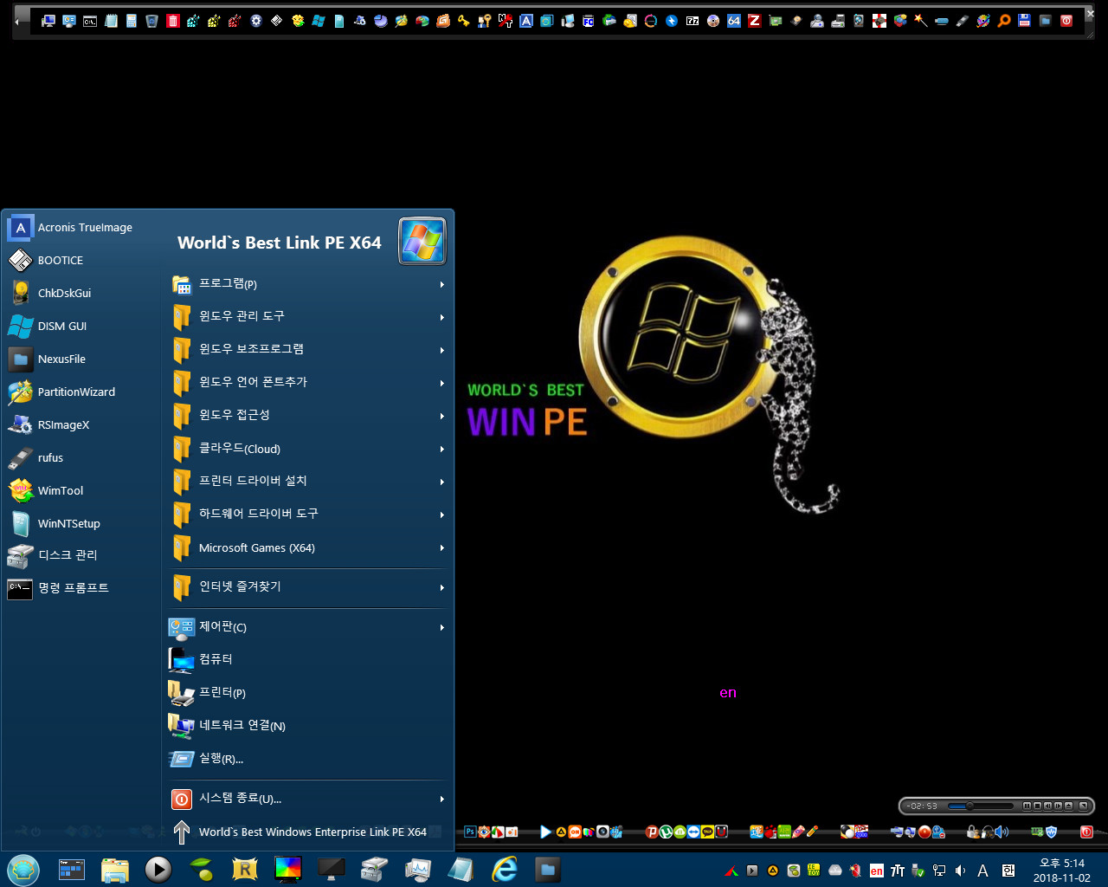Launch Acronis TrueImage from pinned list
Viewport: 1108px width, 887px height.
click(81, 228)
